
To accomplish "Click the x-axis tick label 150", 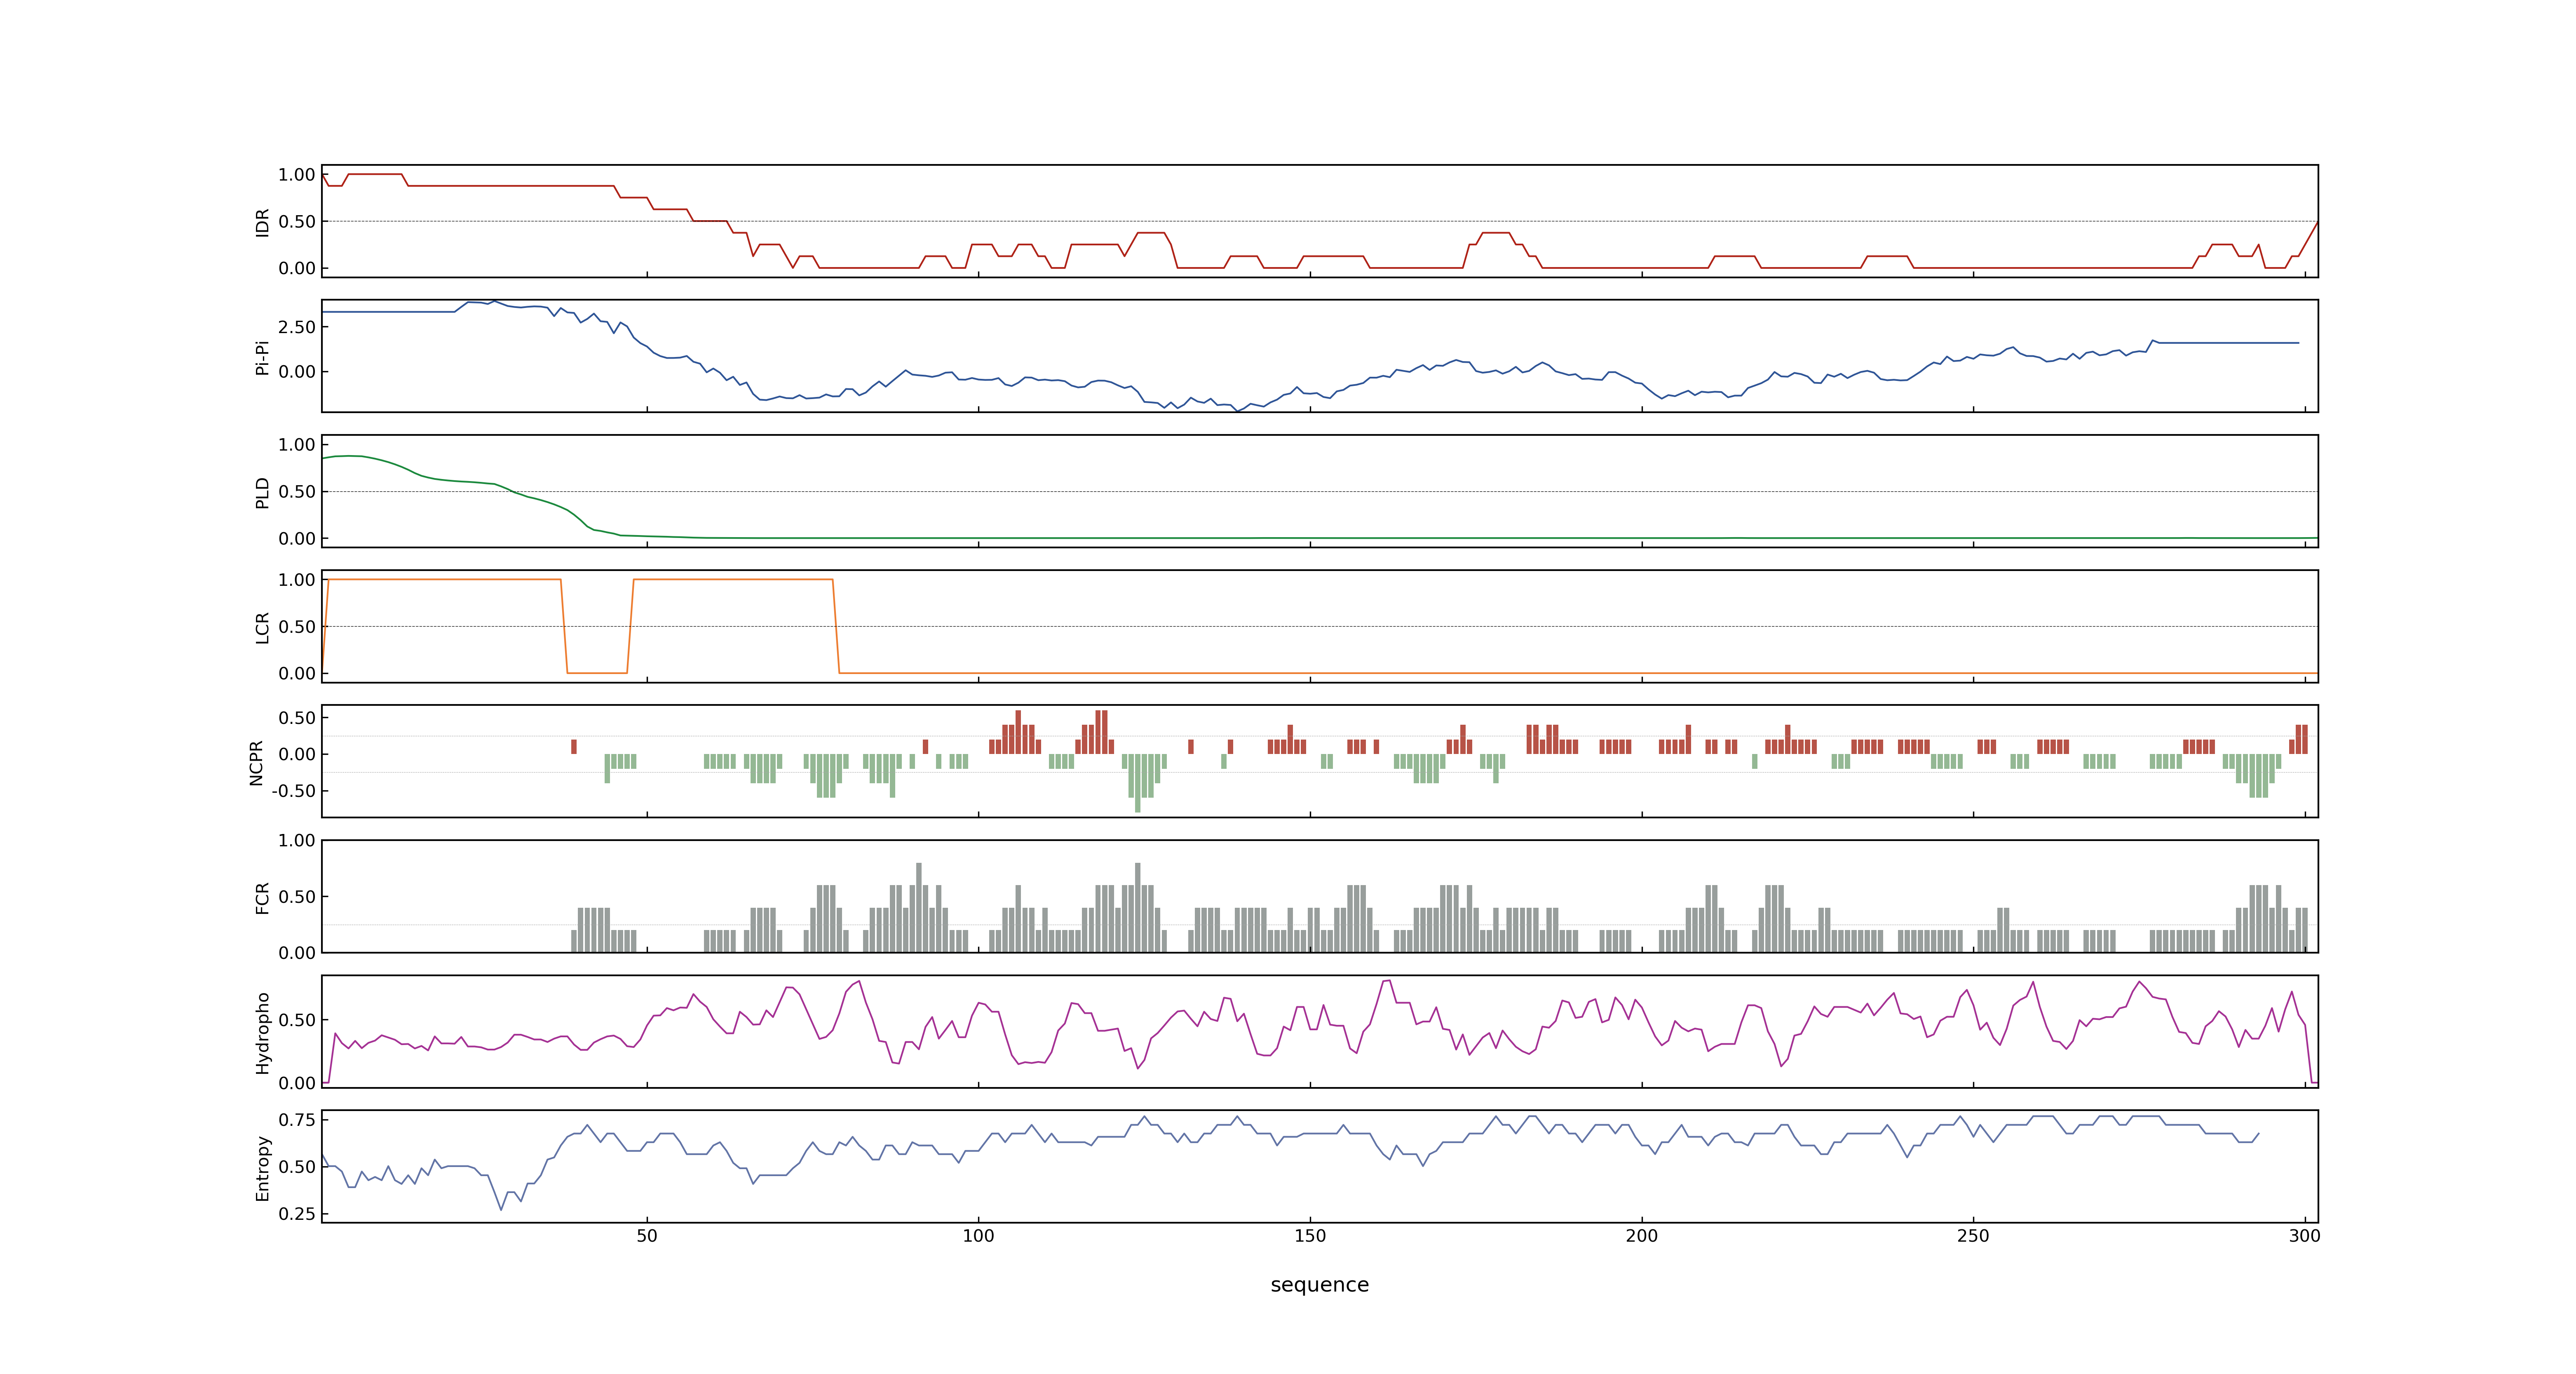I will point(1310,1235).
